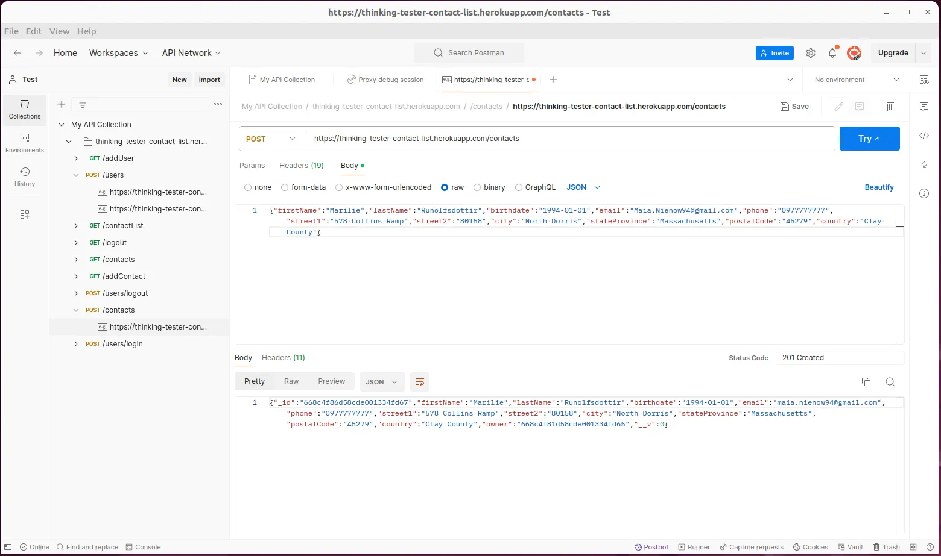Open the request info icon

coord(924,193)
